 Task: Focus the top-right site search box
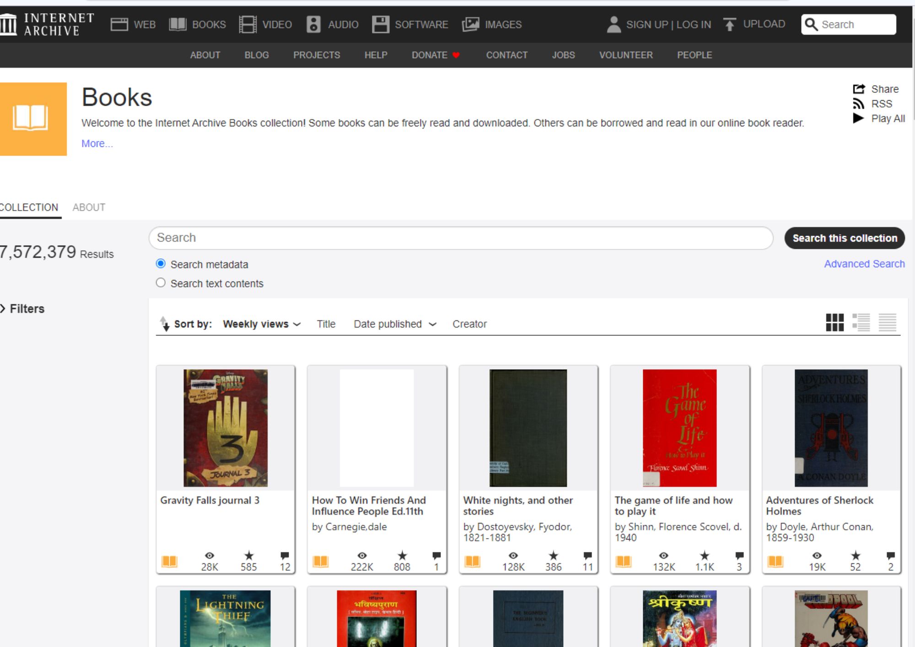848,24
